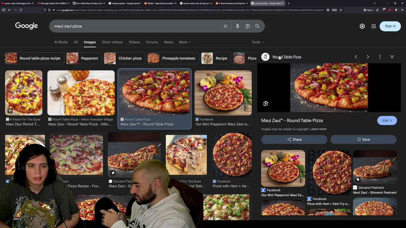The height and width of the screenshot is (228, 406).
Task: Click the Visit button
Action: click(387, 121)
